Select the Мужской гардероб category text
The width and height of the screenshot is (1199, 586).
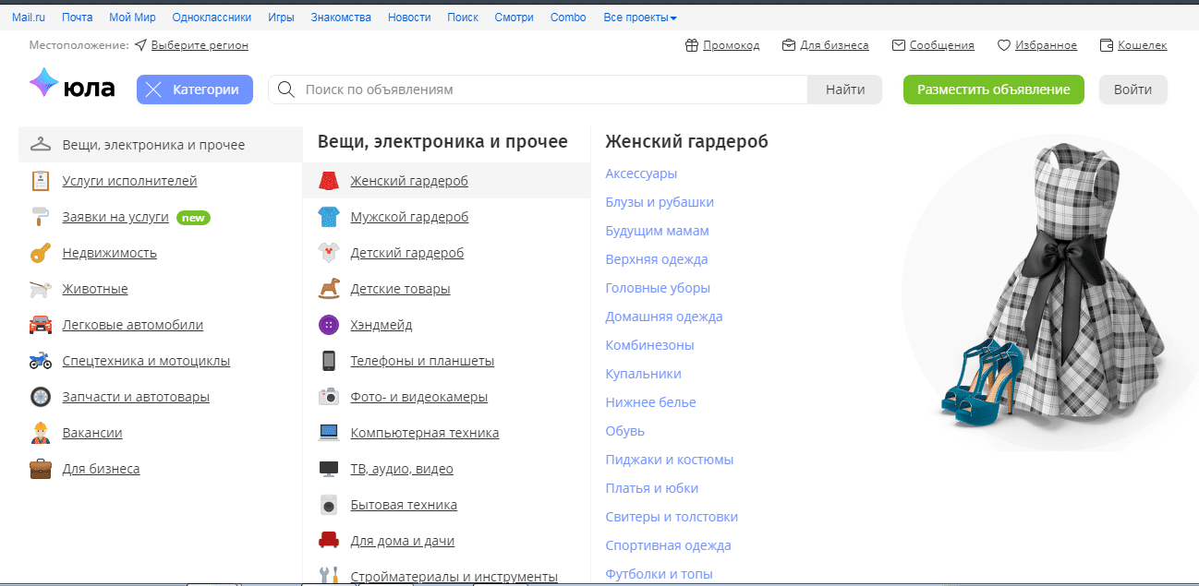pyautogui.click(x=409, y=217)
